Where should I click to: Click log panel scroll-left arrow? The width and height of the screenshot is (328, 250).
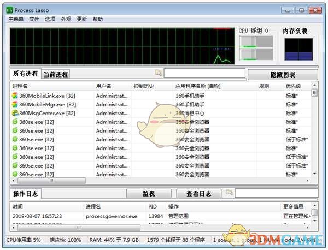(x=14, y=228)
